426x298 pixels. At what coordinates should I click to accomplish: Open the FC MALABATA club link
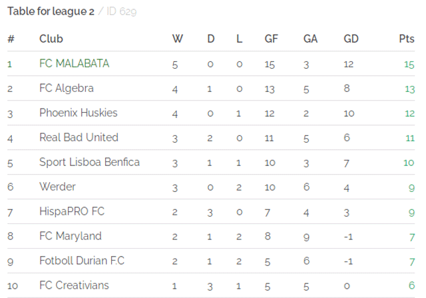[x=74, y=64]
